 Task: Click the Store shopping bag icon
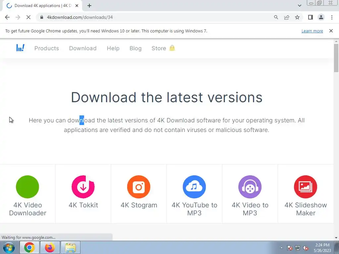click(x=172, y=48)
